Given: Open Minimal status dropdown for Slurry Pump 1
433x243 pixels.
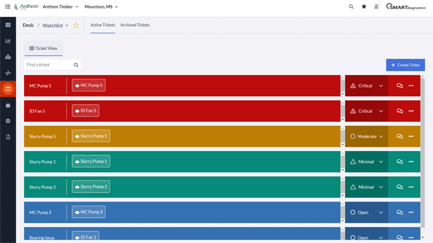Looking at the screenshot, I should [366, 161].
